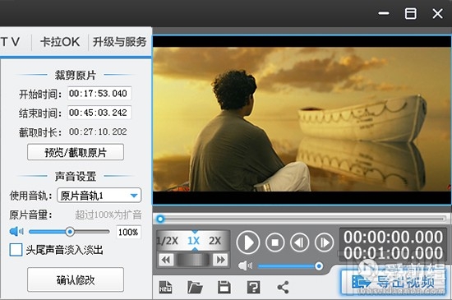Viewport: 452px width, 300px height.
Task: Click the play button
Action: [248, 242]
